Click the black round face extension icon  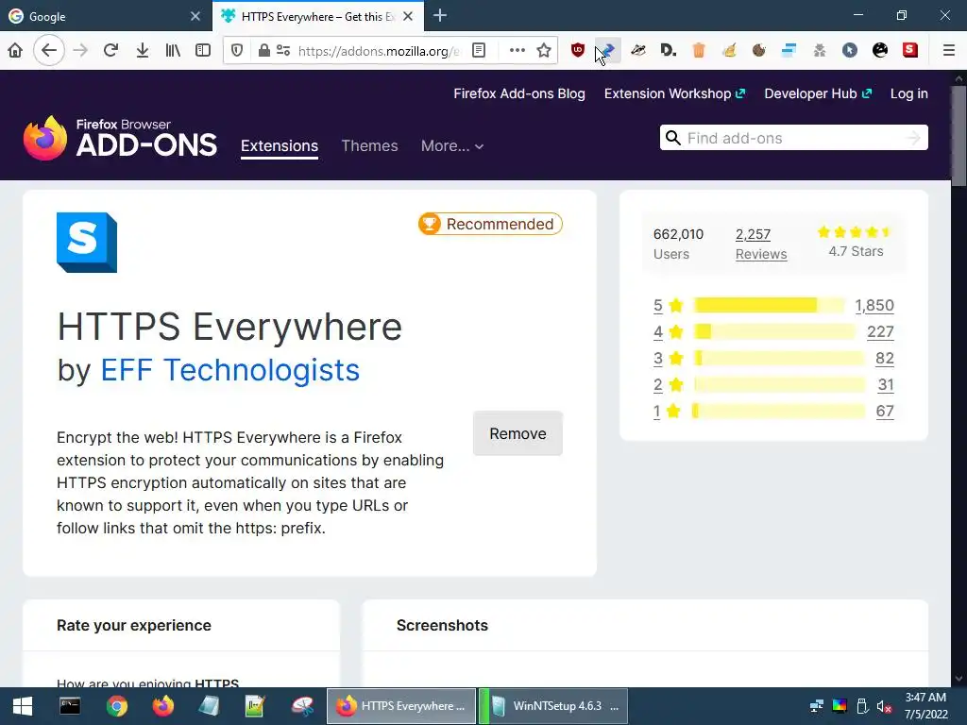click(880, 51)
